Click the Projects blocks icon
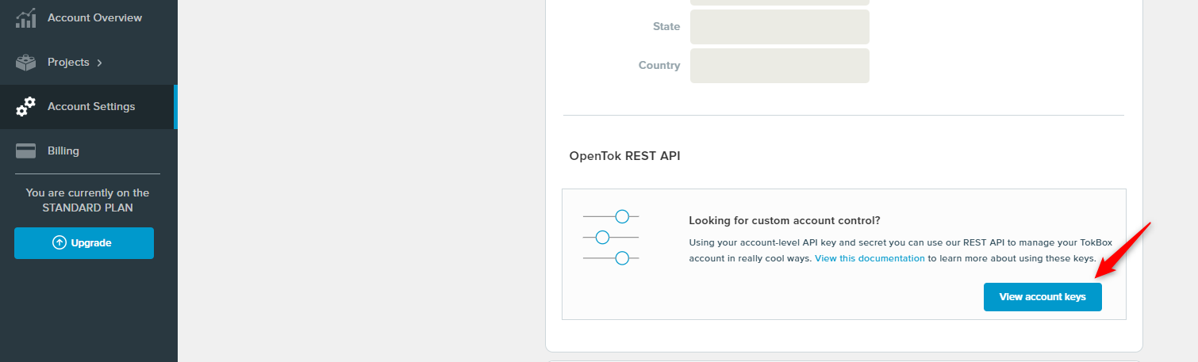 [x=25, y=63]
